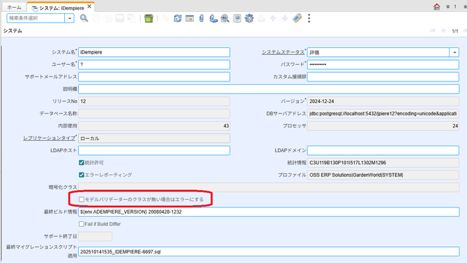
Task: Click the レプリケーションタイプ field showing ローカル
Action: (154, 138)
